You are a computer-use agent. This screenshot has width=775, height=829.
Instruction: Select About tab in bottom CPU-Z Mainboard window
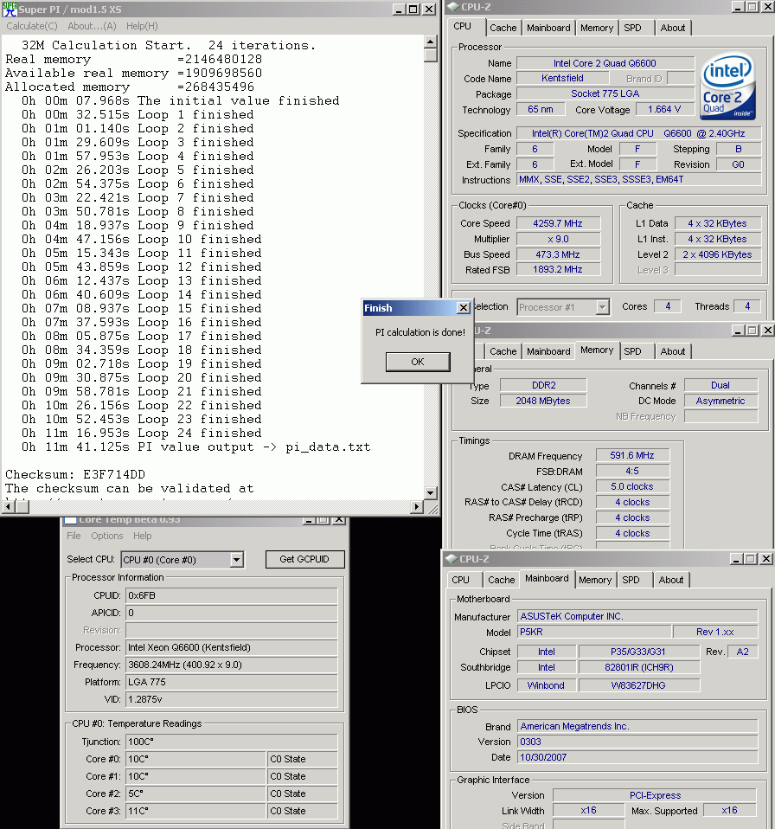coord(671,580)
